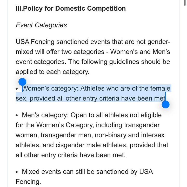187x187 pixels.
Task: Click the text 'applied to each category.'
Action: pos(52,72)
